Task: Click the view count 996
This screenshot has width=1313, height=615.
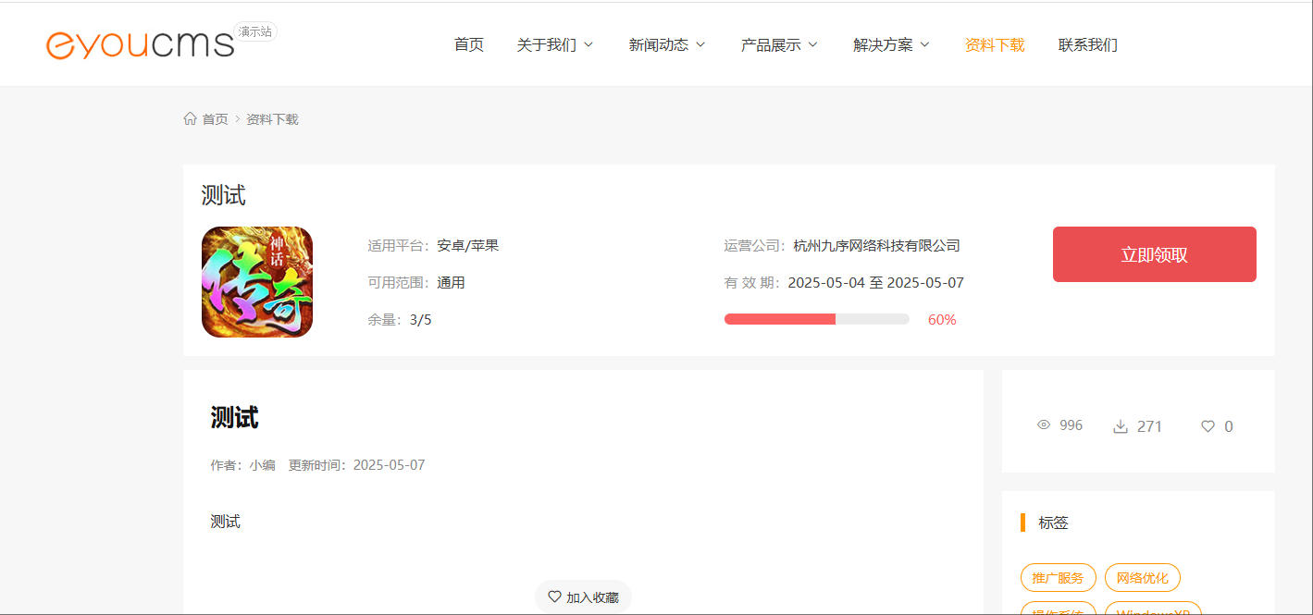Action: click(1071, 425)
